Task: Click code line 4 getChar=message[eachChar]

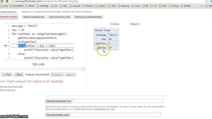Action: tap(37, 38)
